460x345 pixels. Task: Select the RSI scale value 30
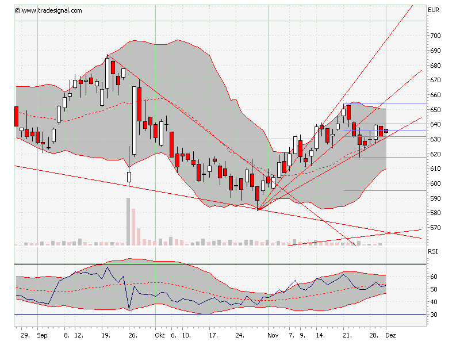434,315
